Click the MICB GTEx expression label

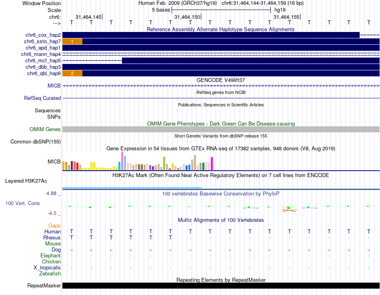pyautogui.click(x=54, y=161)
